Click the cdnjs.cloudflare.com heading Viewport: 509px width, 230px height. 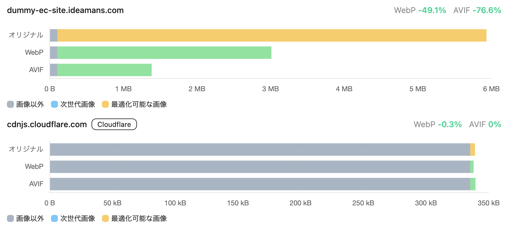coord(47,125)
